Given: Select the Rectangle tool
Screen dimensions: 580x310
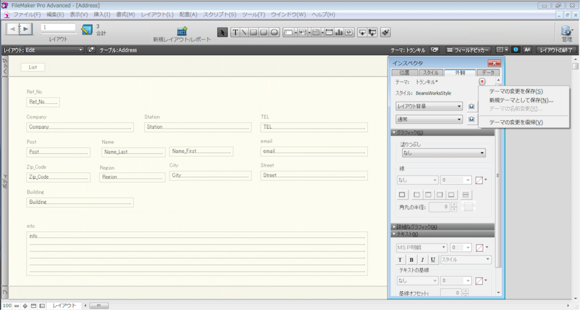Looking at the screenshot, I should (254, 32).
